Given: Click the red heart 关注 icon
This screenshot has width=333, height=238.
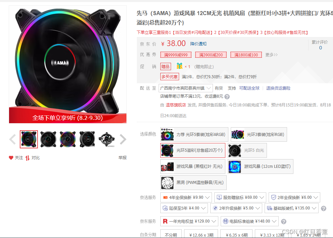Looking at the screenshot, I should (11, 158).
